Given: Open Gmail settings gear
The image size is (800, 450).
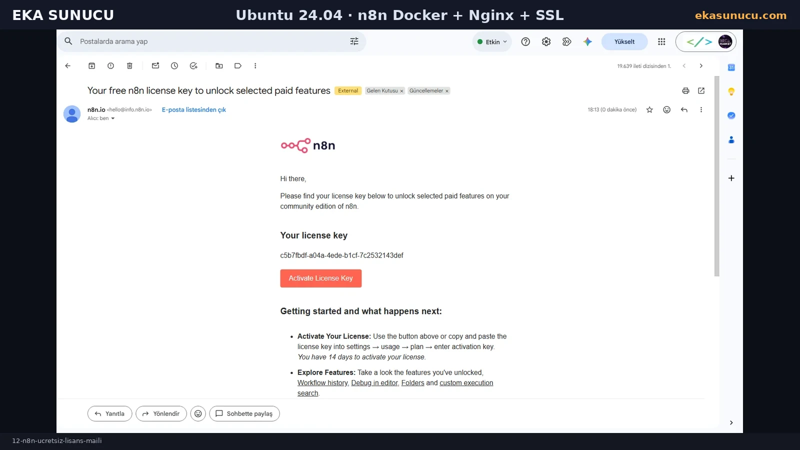Looking at the screenshot, I should pyautogui.click(x=546, y=42).
